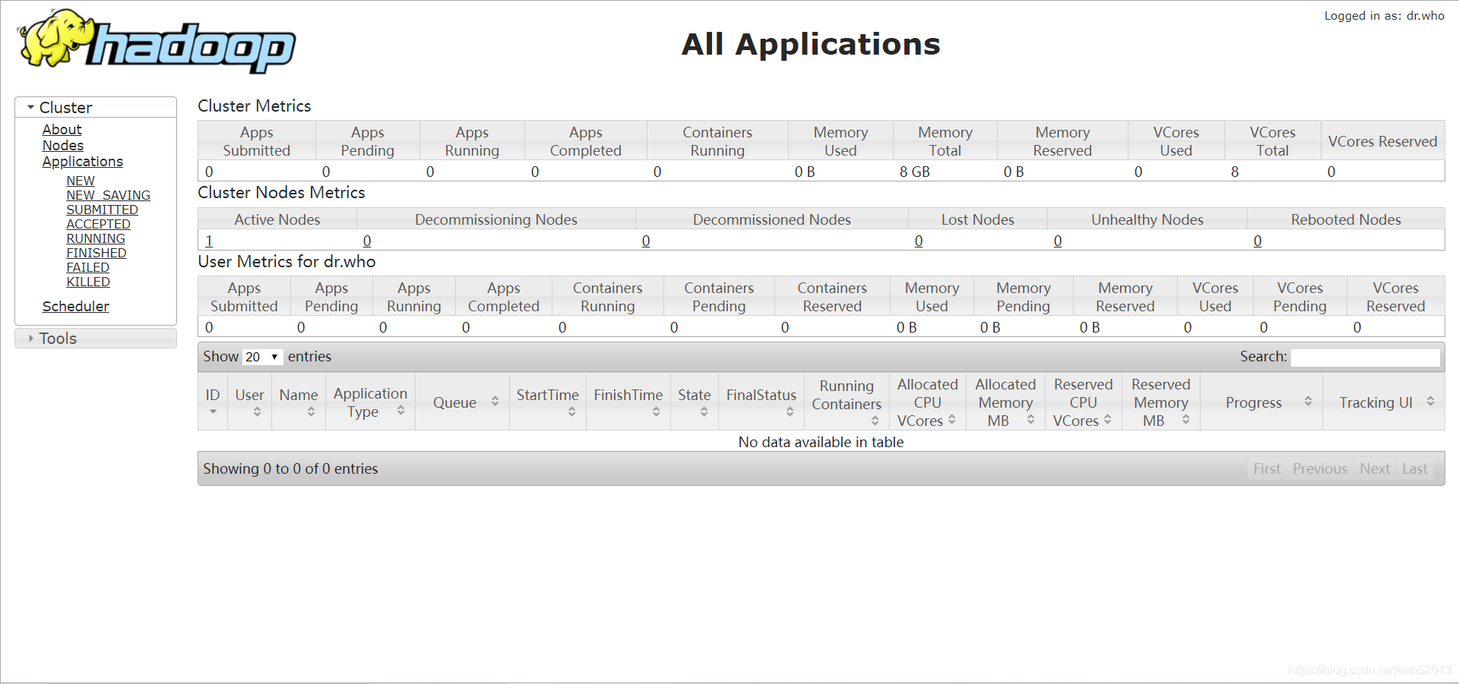Image resolution: width=1459 pixels, height=684 pixels.
Task: Go to First page of entries
Action: 1267,469
